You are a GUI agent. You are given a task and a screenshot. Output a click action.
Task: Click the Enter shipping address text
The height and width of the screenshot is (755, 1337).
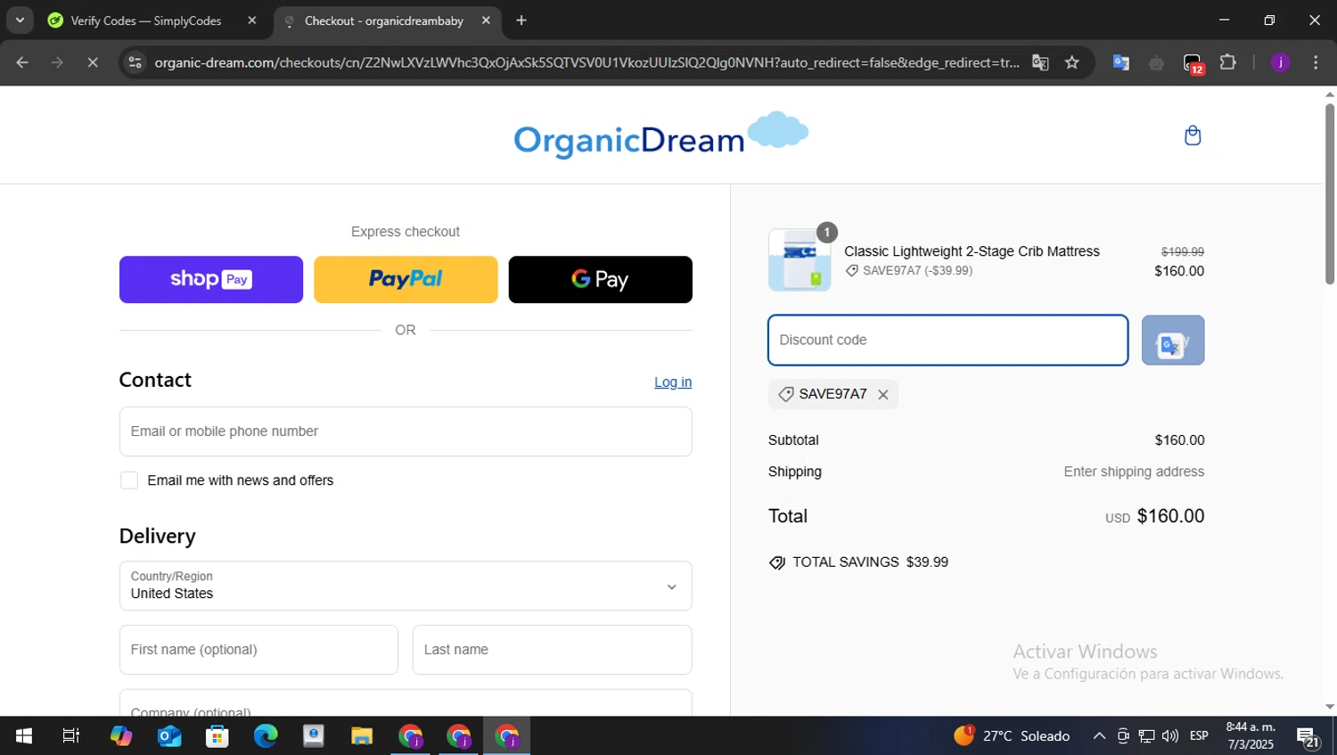[1134, 472]
